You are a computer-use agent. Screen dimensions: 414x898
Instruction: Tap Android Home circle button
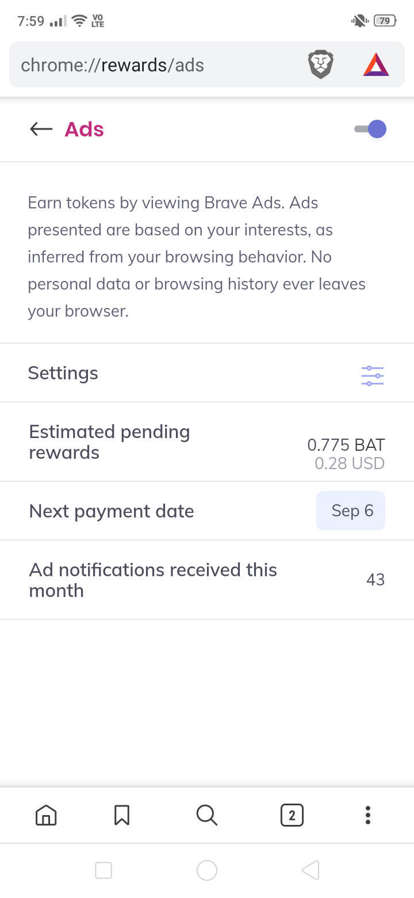(x=207, y=870)
